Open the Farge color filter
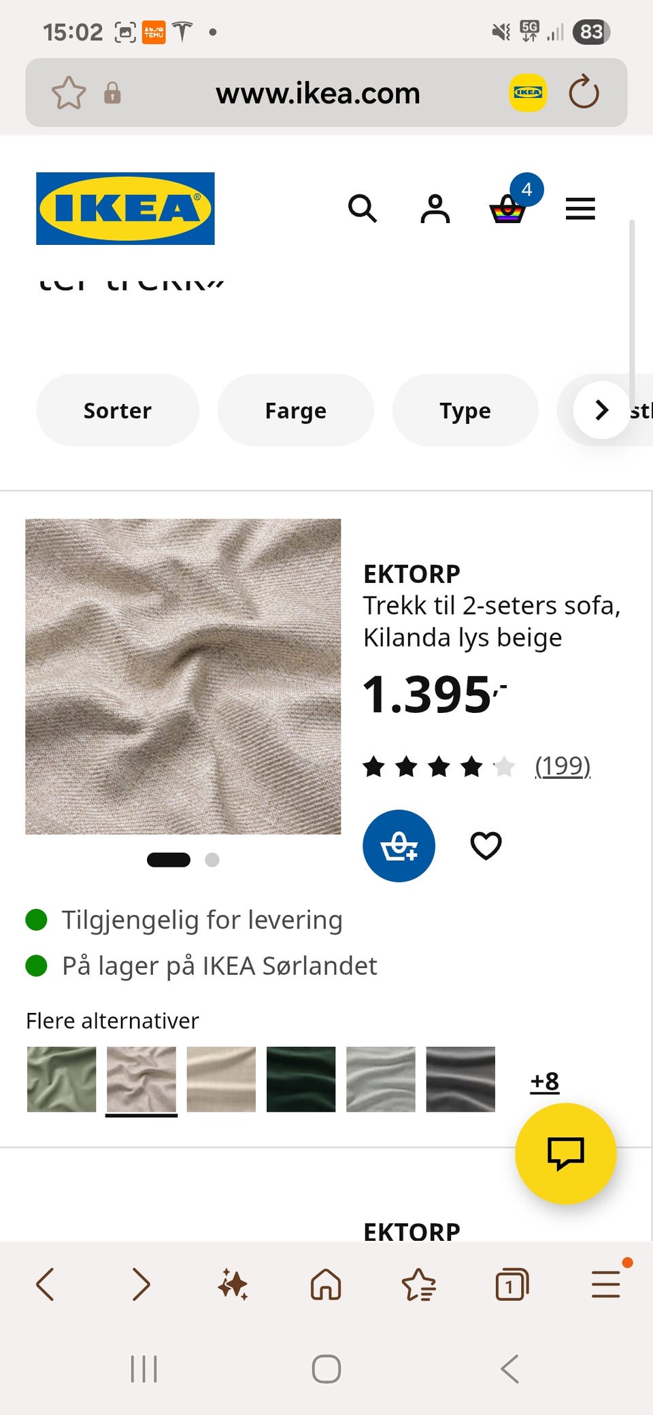The image size is (653, 1415). click(x=295, y=410)
